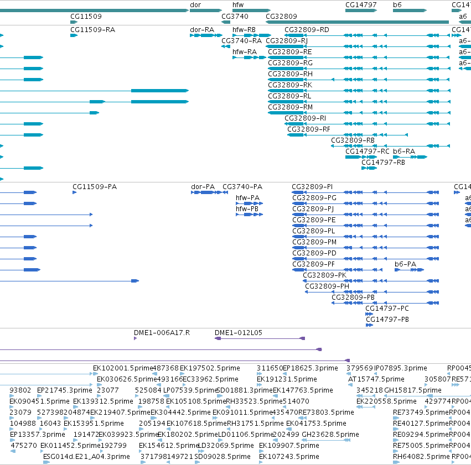
Task: Click protein CG32809-PI label
Action: click(312, 187)
